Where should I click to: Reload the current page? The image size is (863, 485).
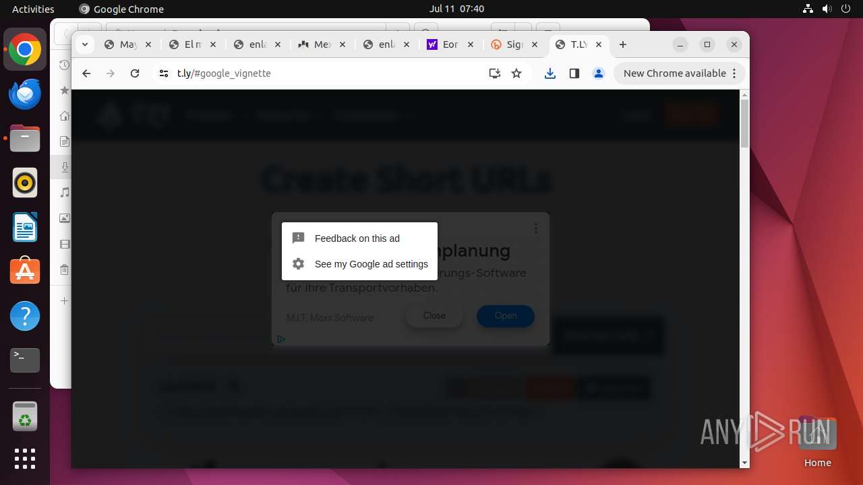(x=135, y=73)
